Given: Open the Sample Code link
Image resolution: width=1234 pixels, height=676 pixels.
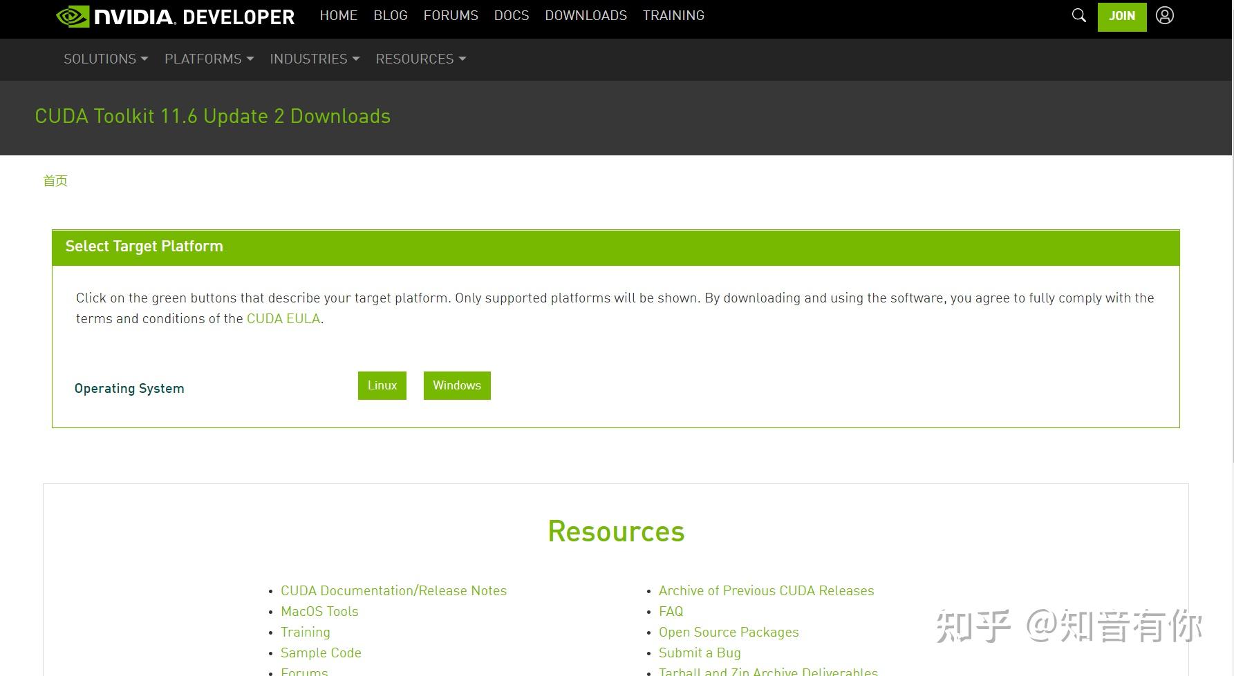Looking at the screenshot, I should [x=321, y=653].
